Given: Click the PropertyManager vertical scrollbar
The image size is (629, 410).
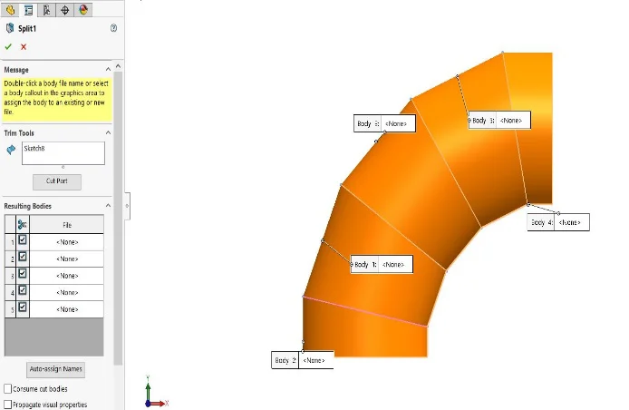Looking at the screenshot, I should 118,219.
